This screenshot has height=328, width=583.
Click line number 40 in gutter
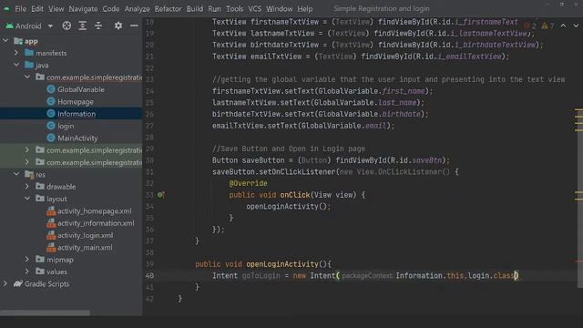point(149,275)
